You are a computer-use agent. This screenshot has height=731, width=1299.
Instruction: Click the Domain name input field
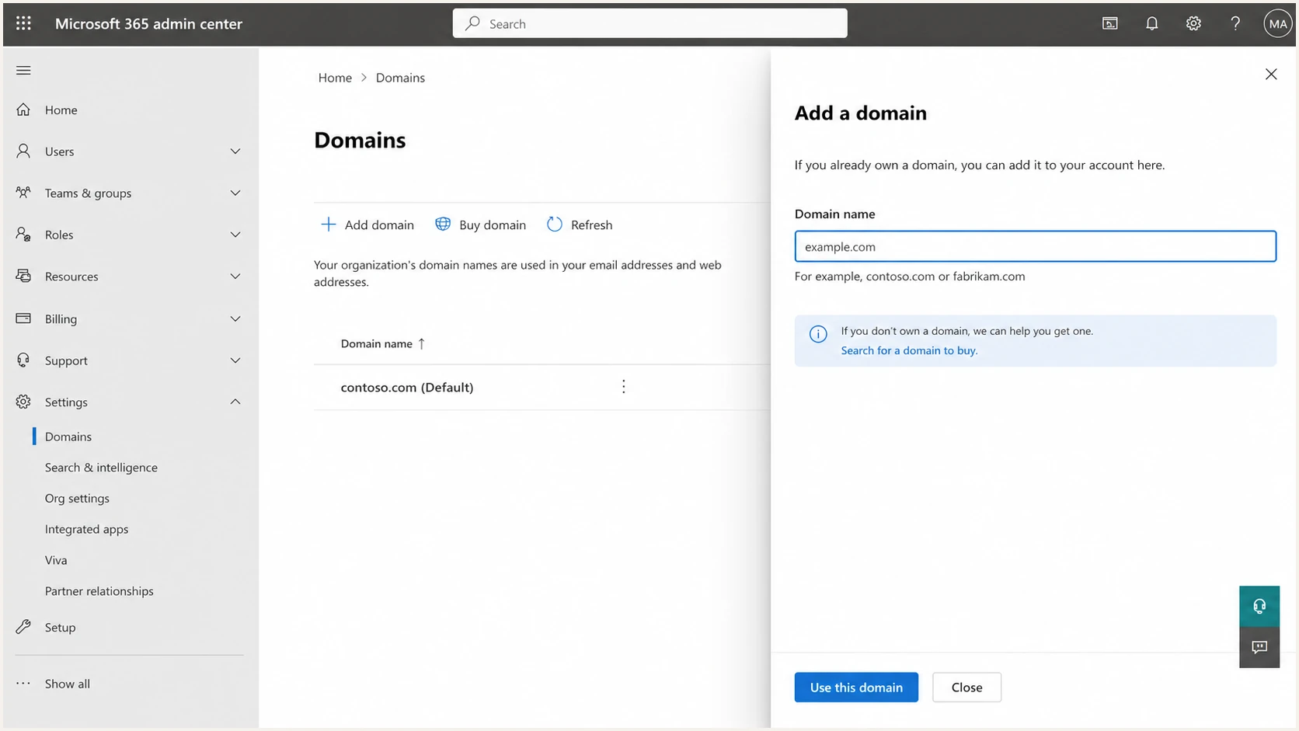(1035, 246)
